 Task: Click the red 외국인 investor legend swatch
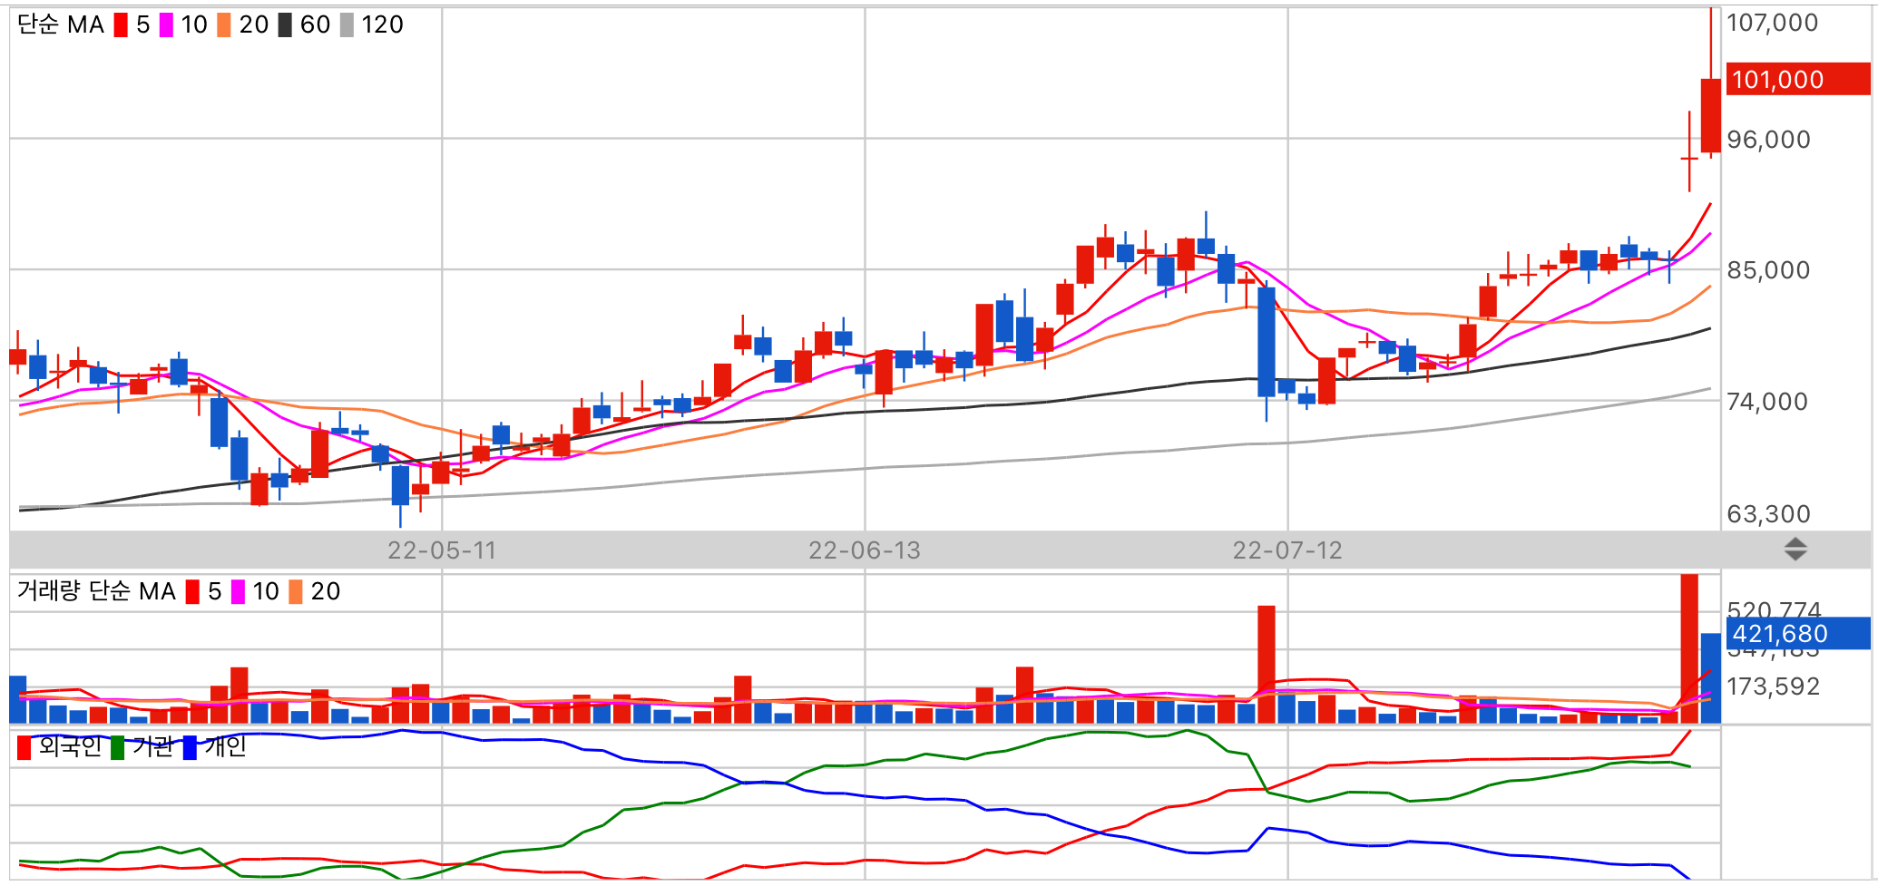[x=24, y=748]
